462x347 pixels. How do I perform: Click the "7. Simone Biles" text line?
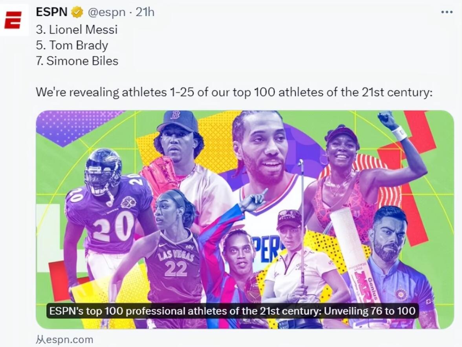(x=77, y=61)
